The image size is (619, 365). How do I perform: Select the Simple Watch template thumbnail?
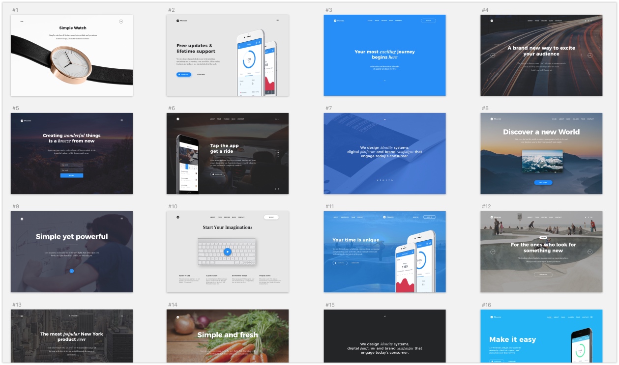pos(72,55)
